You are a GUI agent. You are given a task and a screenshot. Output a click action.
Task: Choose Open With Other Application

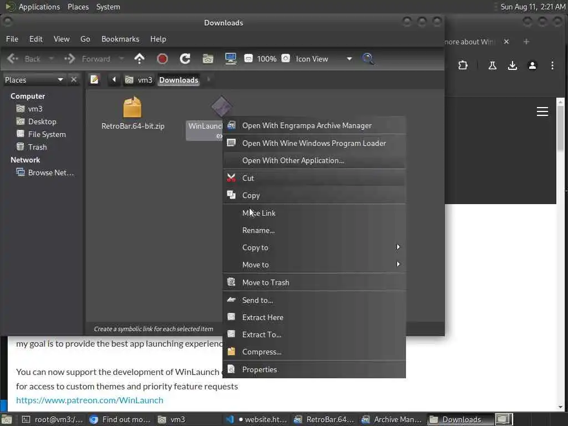314,160
